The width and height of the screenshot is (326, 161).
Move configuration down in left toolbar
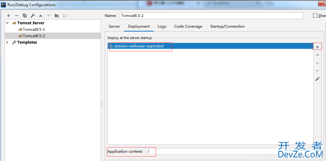coord(49,16)
